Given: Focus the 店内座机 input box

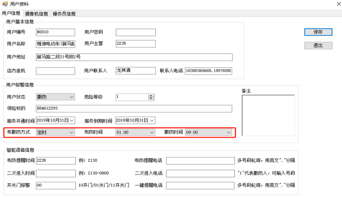Looking at the screenshot, I should click(x=55, y=71).
